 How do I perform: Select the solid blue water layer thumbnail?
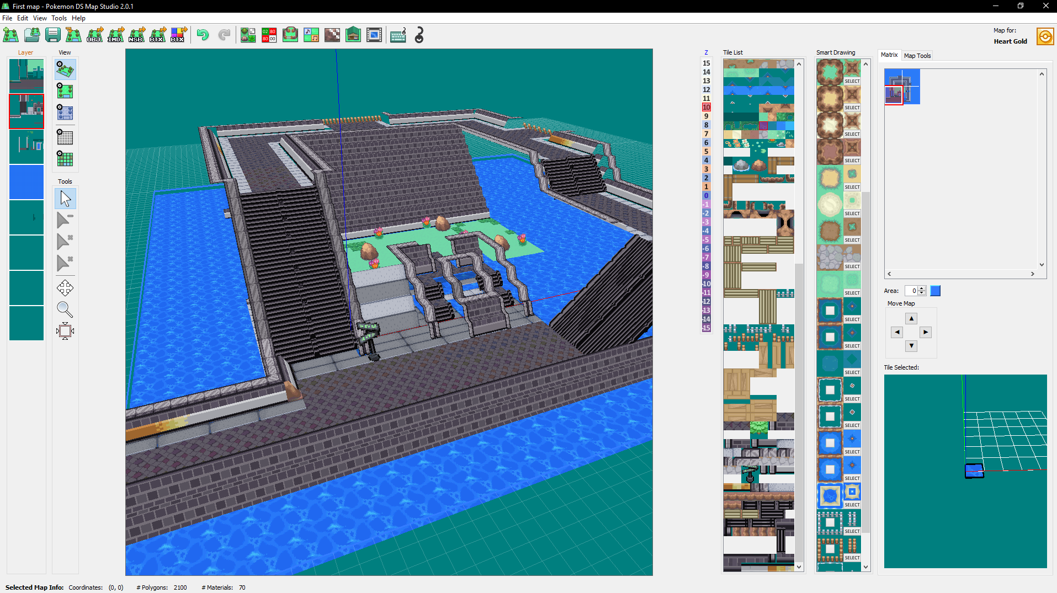[x=26, y=182]
